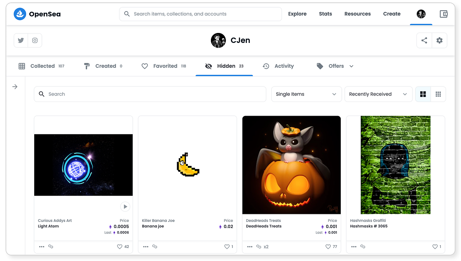
Task: Open the pixel banana thumbnail
Action: point(187,165)
